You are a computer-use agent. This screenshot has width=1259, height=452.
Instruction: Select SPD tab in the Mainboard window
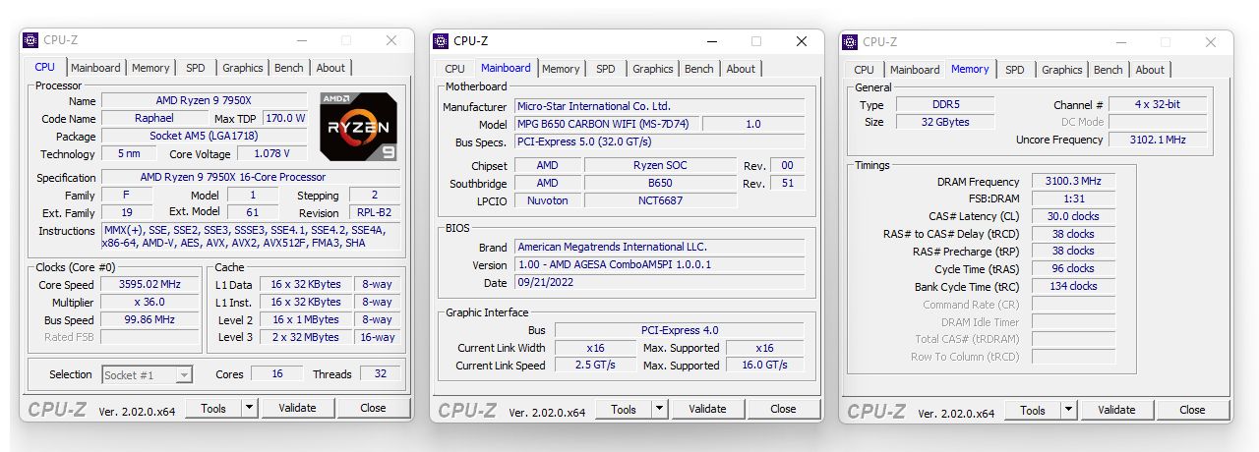tap(606, 69)
